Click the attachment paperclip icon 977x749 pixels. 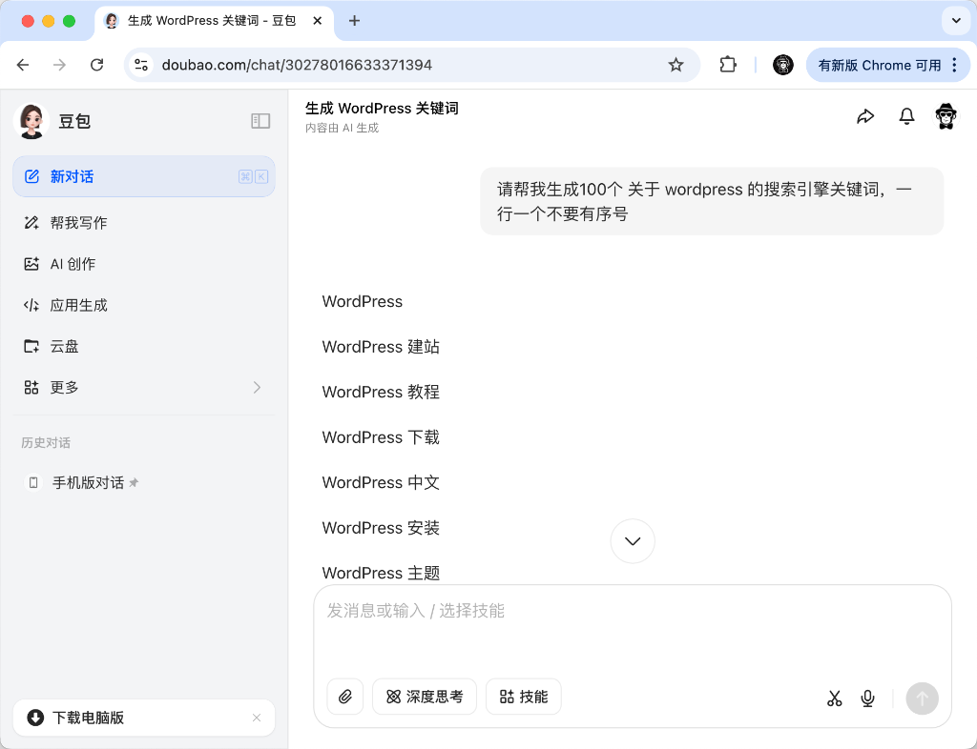click(x=345, y=697)
